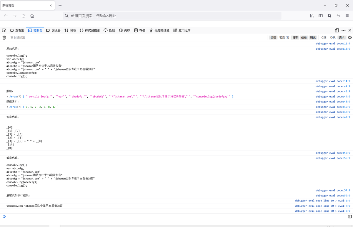
Task: Toggle the 请求 (Requests) filter button
Action: tap(341, 38)
